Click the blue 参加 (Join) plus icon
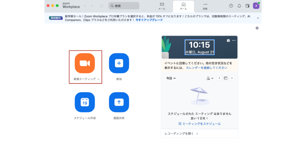Image resolution: width=306 pixels, height=149 pixels. (x=119, y=63)
